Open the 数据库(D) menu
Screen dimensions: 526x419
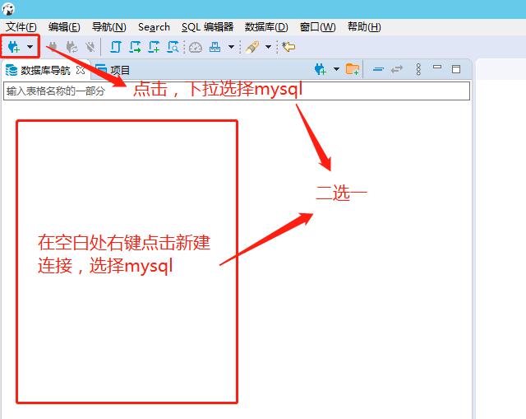click(266, 27)
